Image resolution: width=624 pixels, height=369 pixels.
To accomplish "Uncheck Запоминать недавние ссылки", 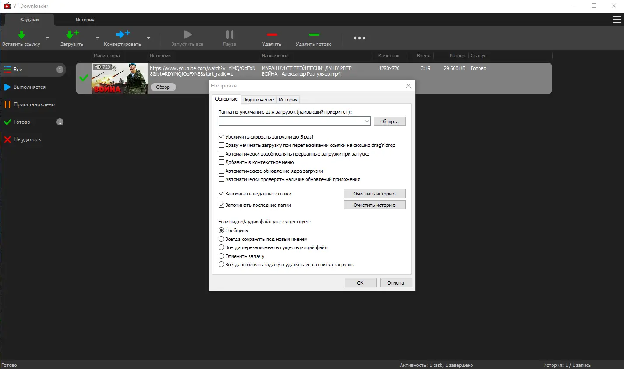I will point(221,194).
